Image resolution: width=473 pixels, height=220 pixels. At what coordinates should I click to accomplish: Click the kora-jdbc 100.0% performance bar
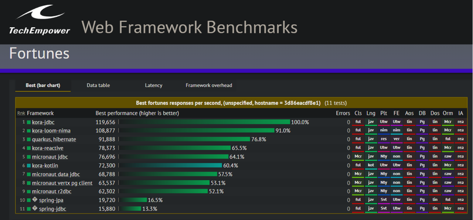tap(204, 122)
